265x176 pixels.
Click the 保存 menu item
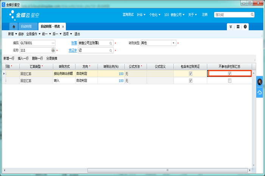(x=21, y=34)
